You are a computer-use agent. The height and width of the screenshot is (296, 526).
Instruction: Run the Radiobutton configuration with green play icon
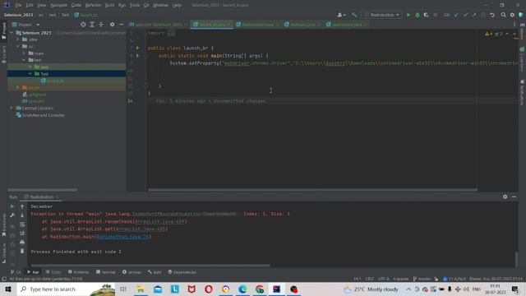click(x=408, y=15)
